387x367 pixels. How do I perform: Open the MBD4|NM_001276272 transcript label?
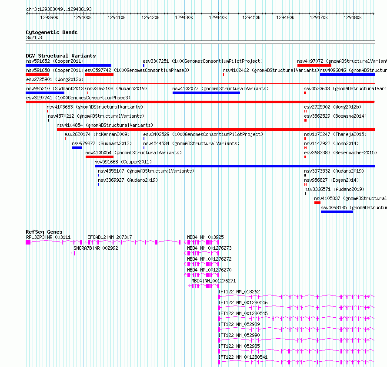(209, 259)
